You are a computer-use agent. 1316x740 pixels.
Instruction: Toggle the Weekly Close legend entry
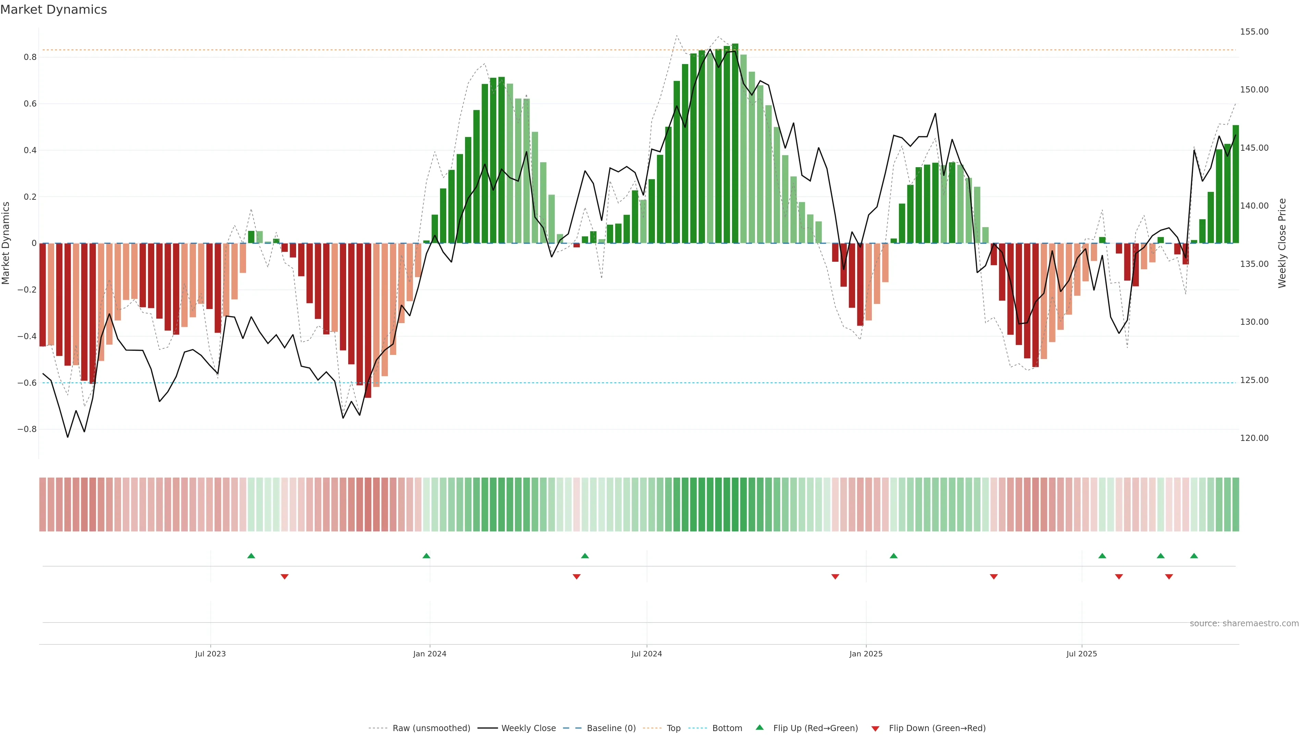(x=528, y=728)
